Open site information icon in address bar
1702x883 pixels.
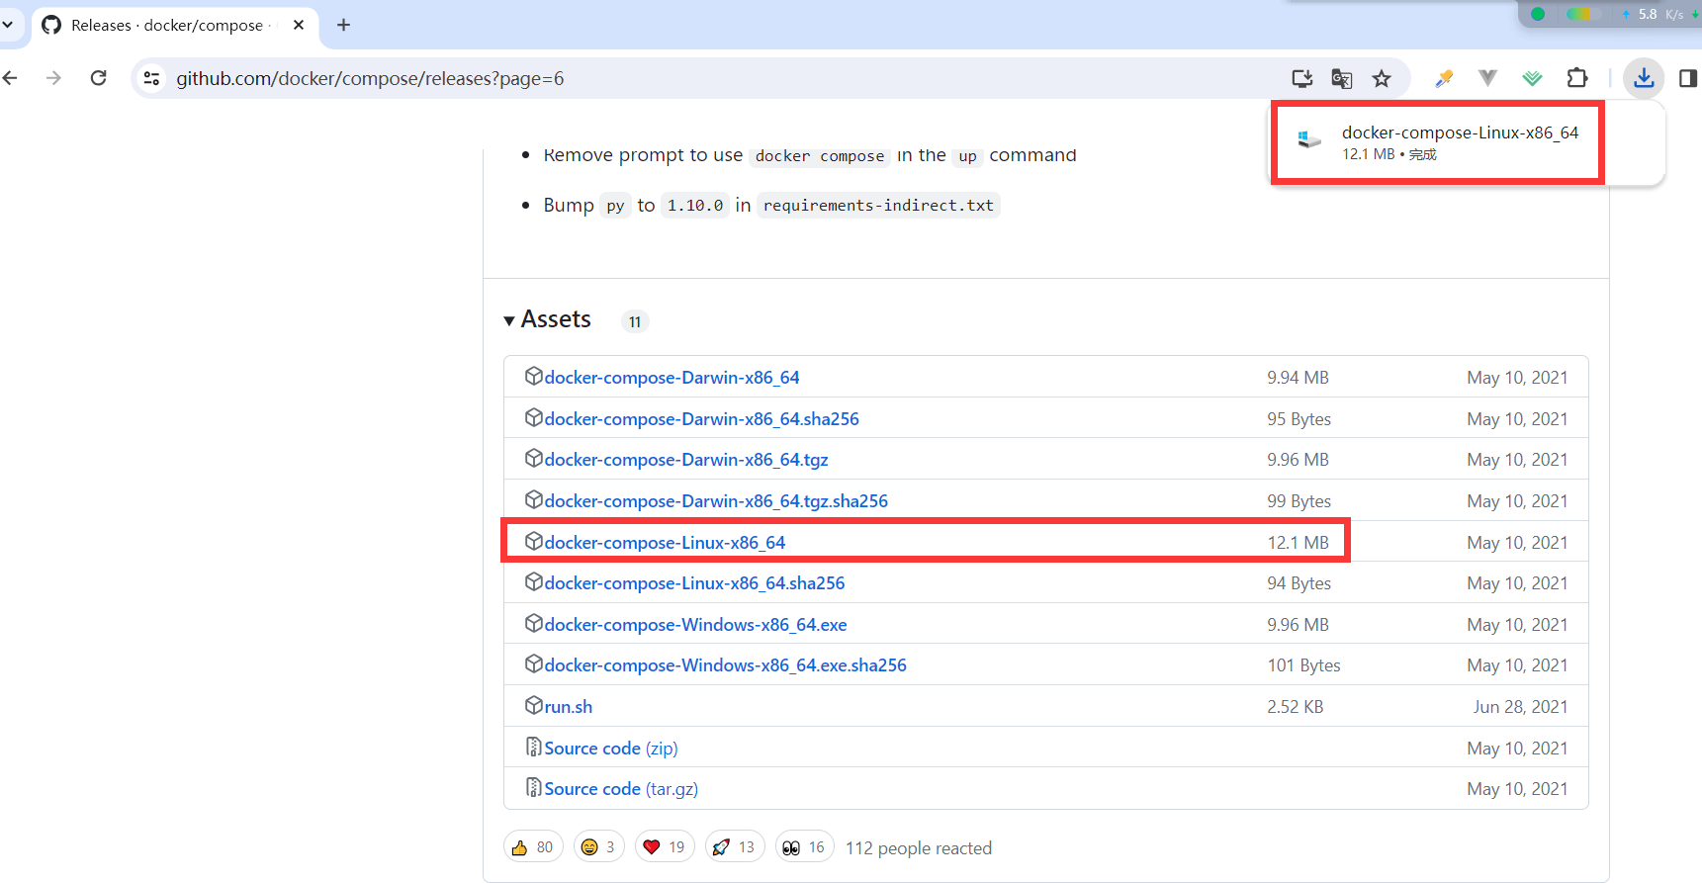point(151,78)
